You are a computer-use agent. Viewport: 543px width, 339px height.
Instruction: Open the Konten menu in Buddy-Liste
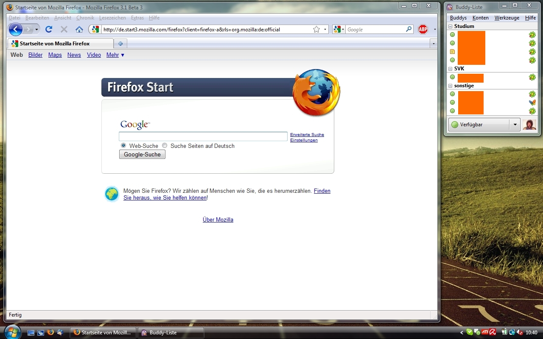(481, 18)
